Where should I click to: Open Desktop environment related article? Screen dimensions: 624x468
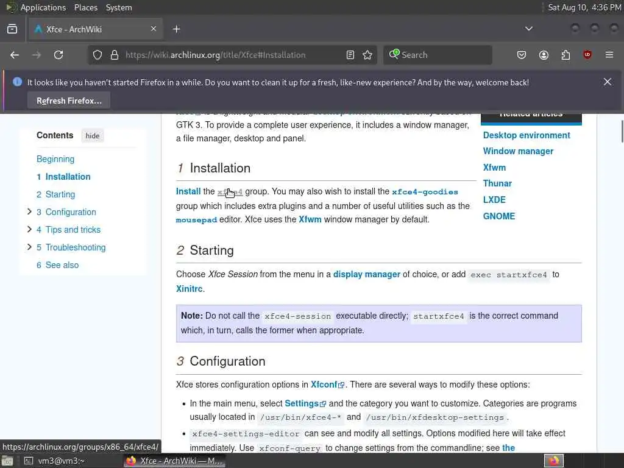pos(526,135)
